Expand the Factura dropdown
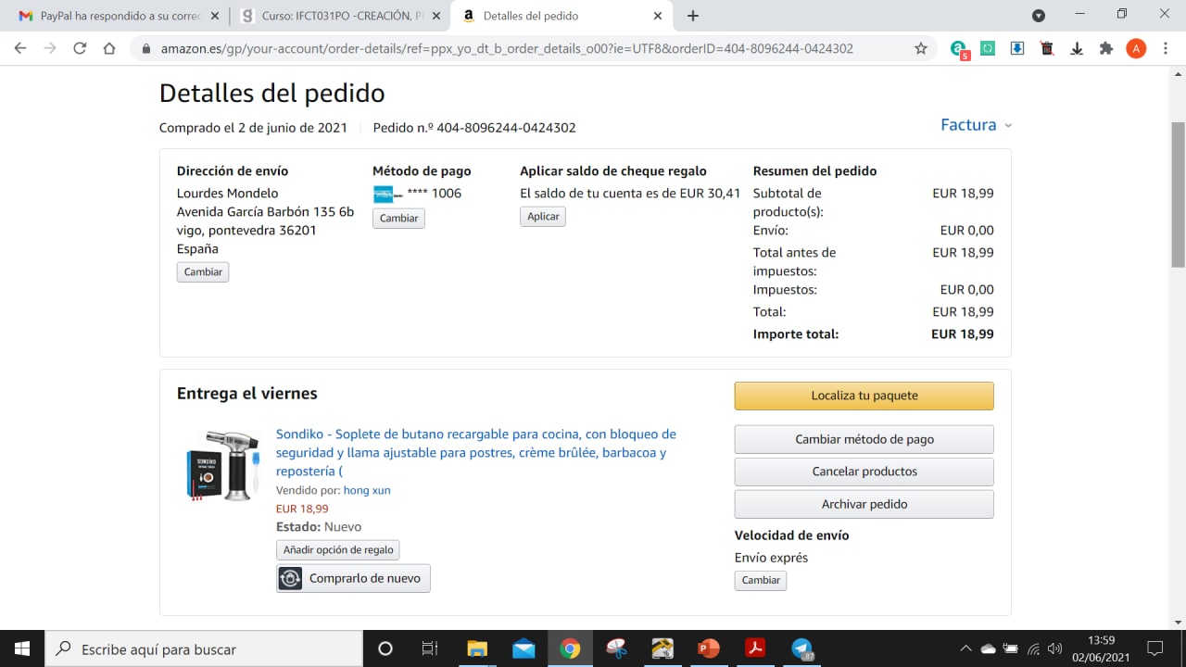This screenshot has width=1186, height=667. coord(977,125)
